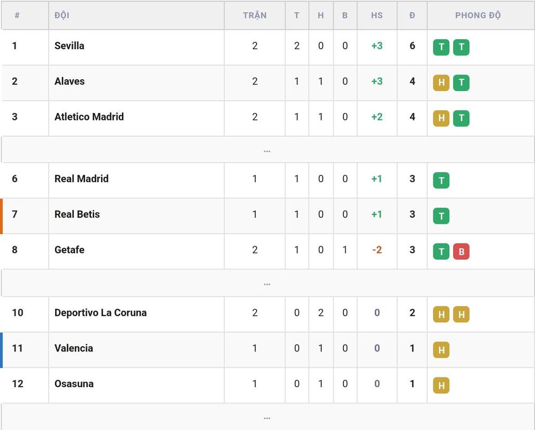The width and height of the screenshot is (535, 430).
Task: Open the Real Betis team link
Action: click(x=77, y=214)
